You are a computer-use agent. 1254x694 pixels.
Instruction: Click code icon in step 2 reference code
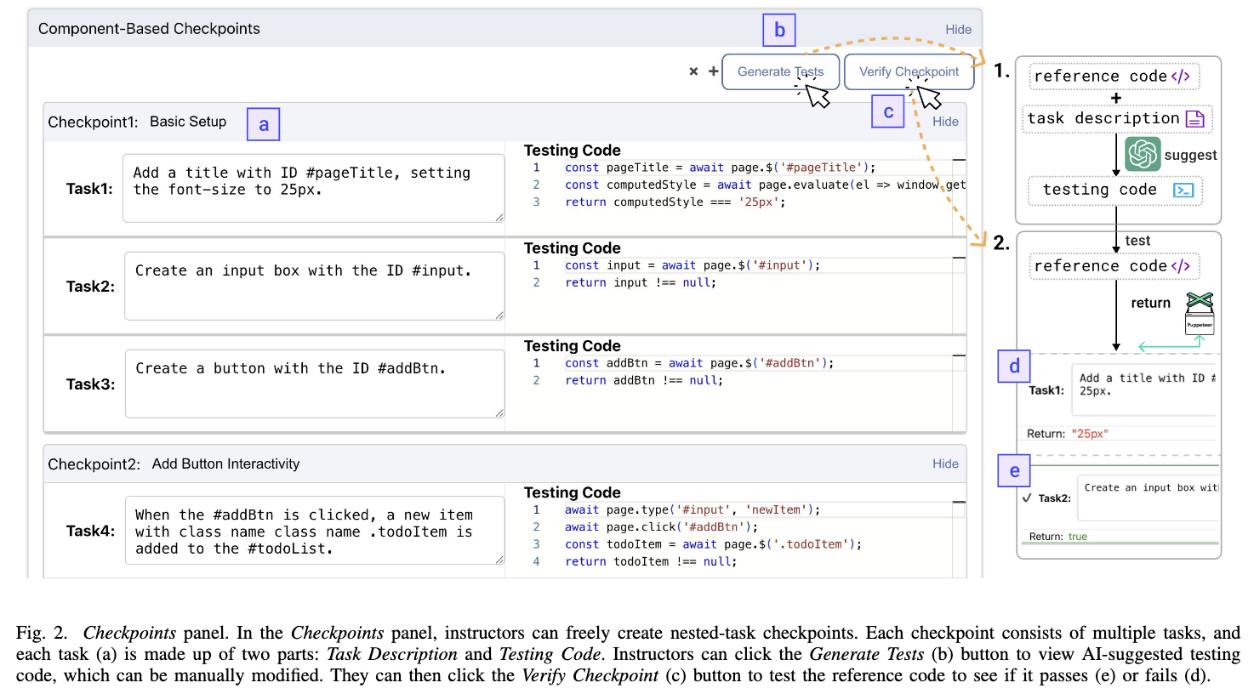(1180, 266)
